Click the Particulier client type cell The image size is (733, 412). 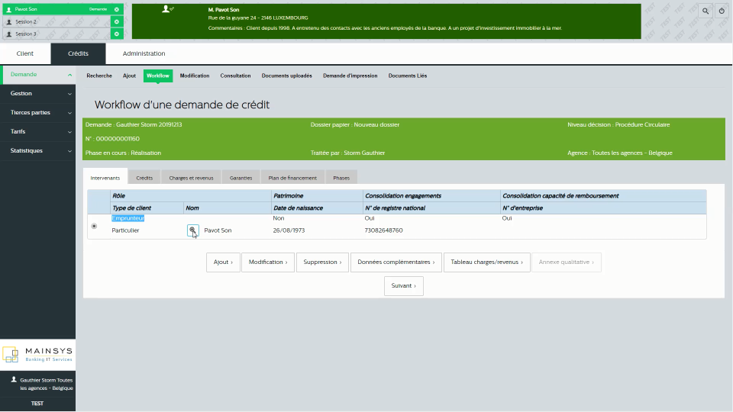click(x=125, y=230)
